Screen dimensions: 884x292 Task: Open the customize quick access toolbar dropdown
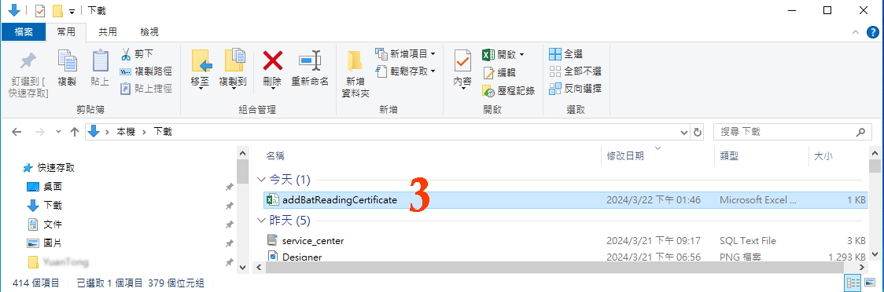[72, 12]
